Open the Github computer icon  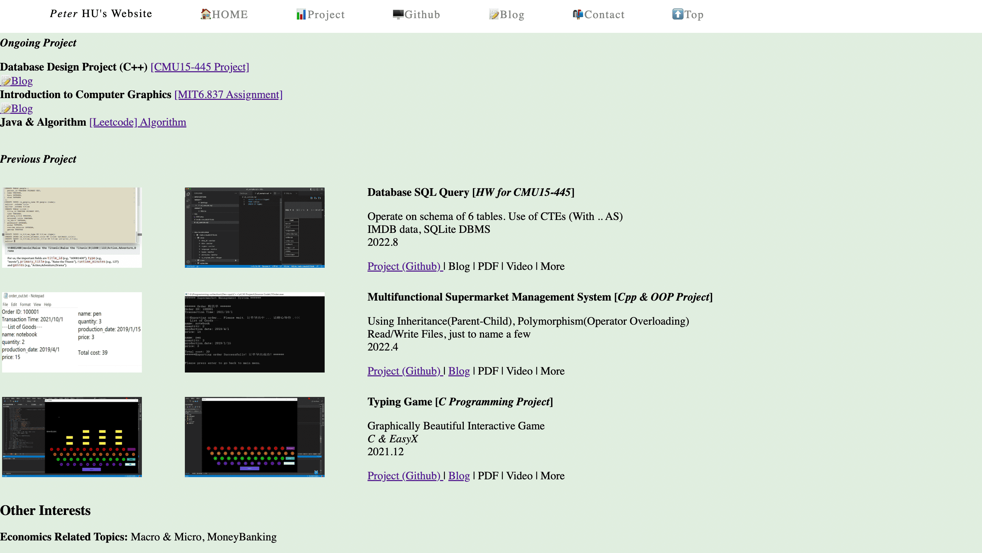pyautogui.click(x=398, y=14)
